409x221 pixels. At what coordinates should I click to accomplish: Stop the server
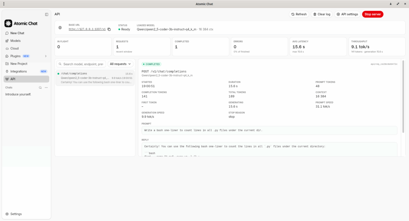coord(373,14)
